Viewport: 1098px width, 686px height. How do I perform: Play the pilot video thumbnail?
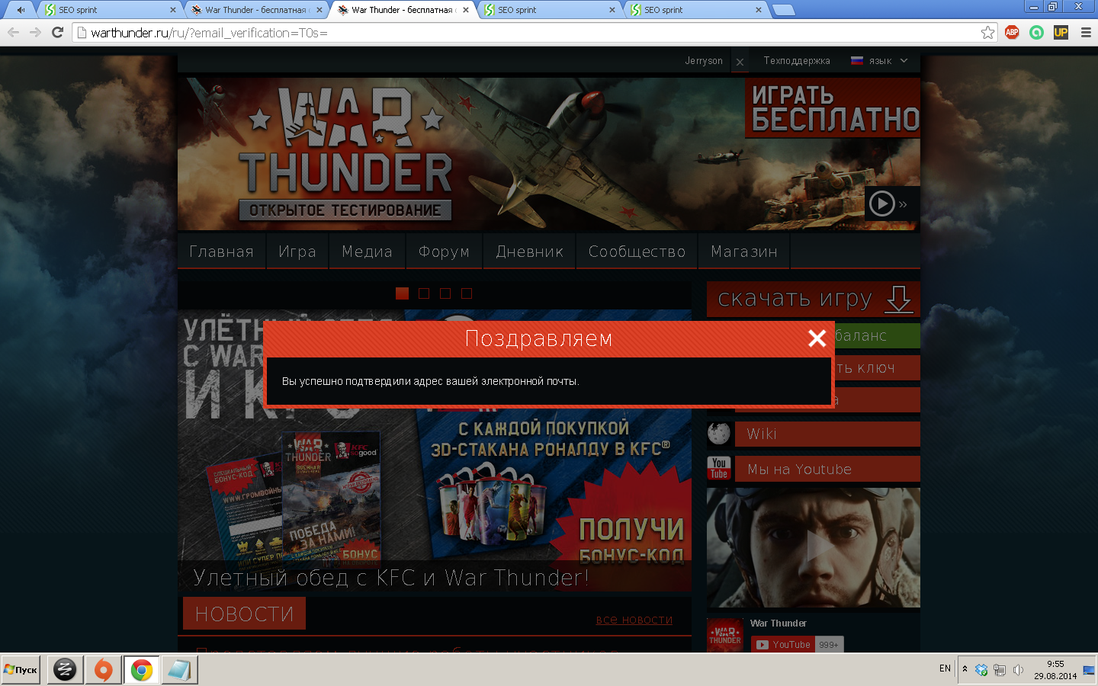pos(814,547)
